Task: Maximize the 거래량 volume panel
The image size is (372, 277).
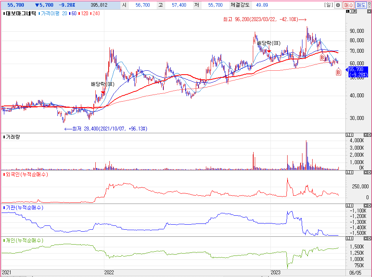Action: click(x=366, y=135)
